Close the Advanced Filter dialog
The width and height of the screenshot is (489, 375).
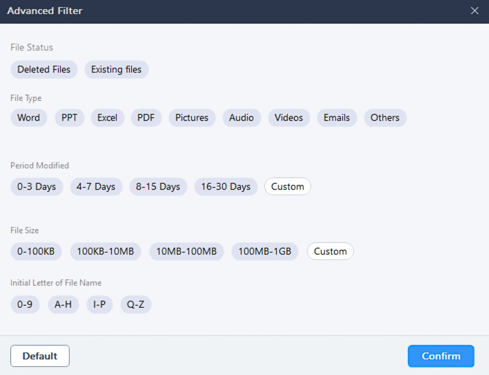[474, 11]
